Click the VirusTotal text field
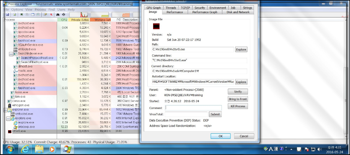The width and height of the screenshot is (350, 155). point(186,114)
